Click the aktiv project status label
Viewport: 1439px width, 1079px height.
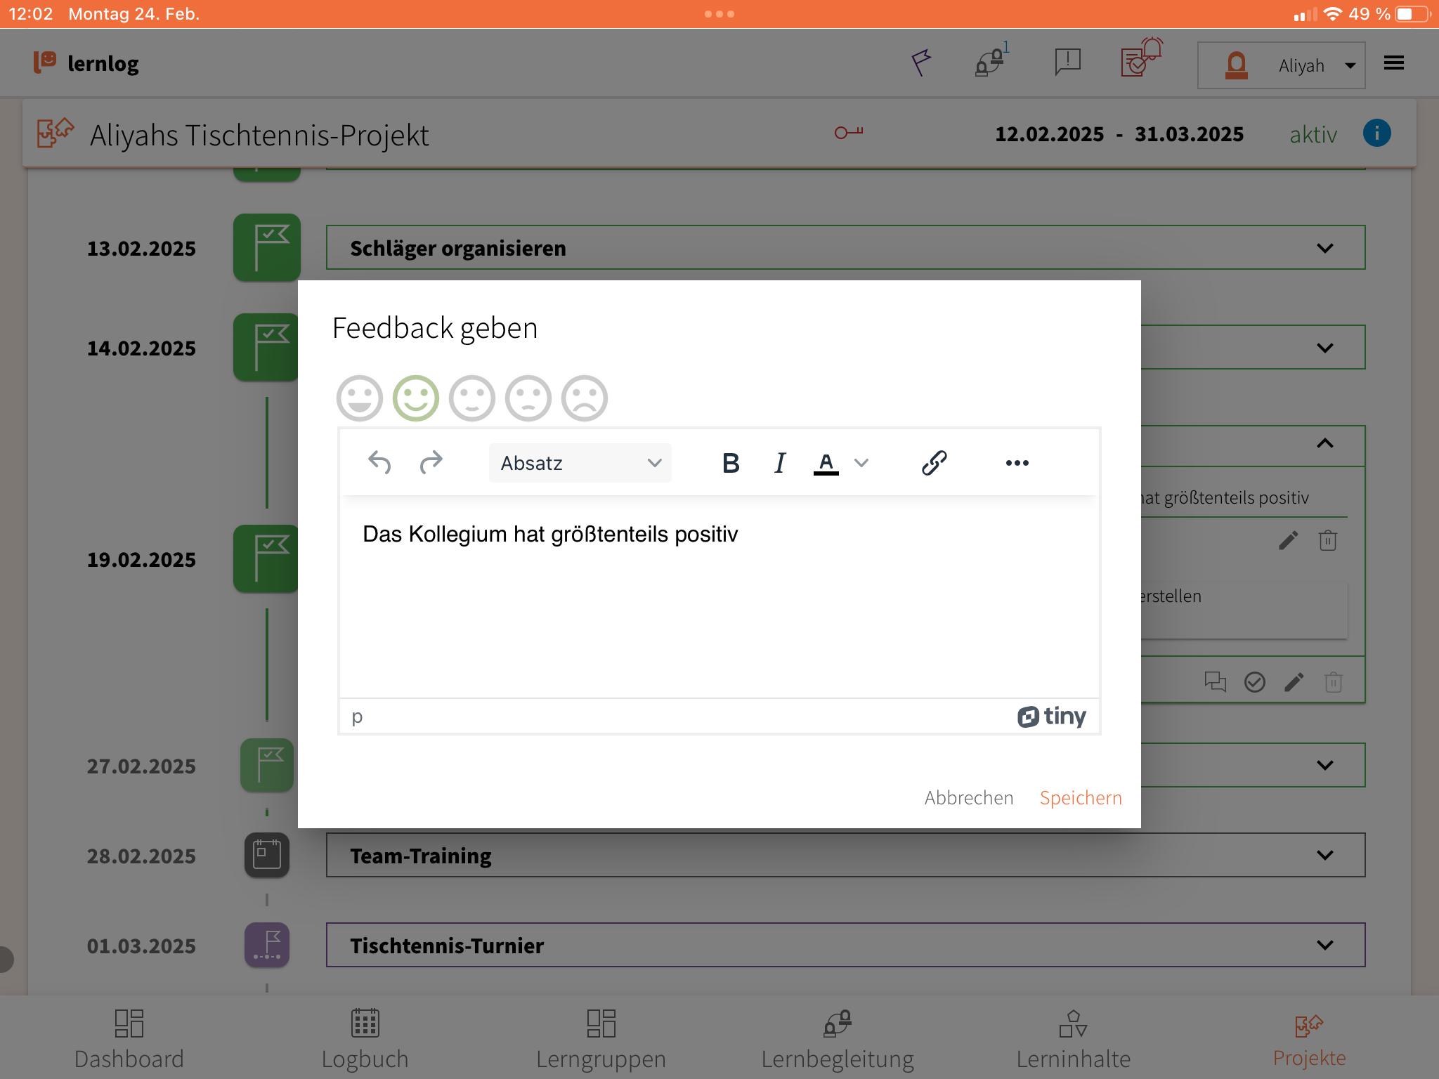coord(1313,134)
